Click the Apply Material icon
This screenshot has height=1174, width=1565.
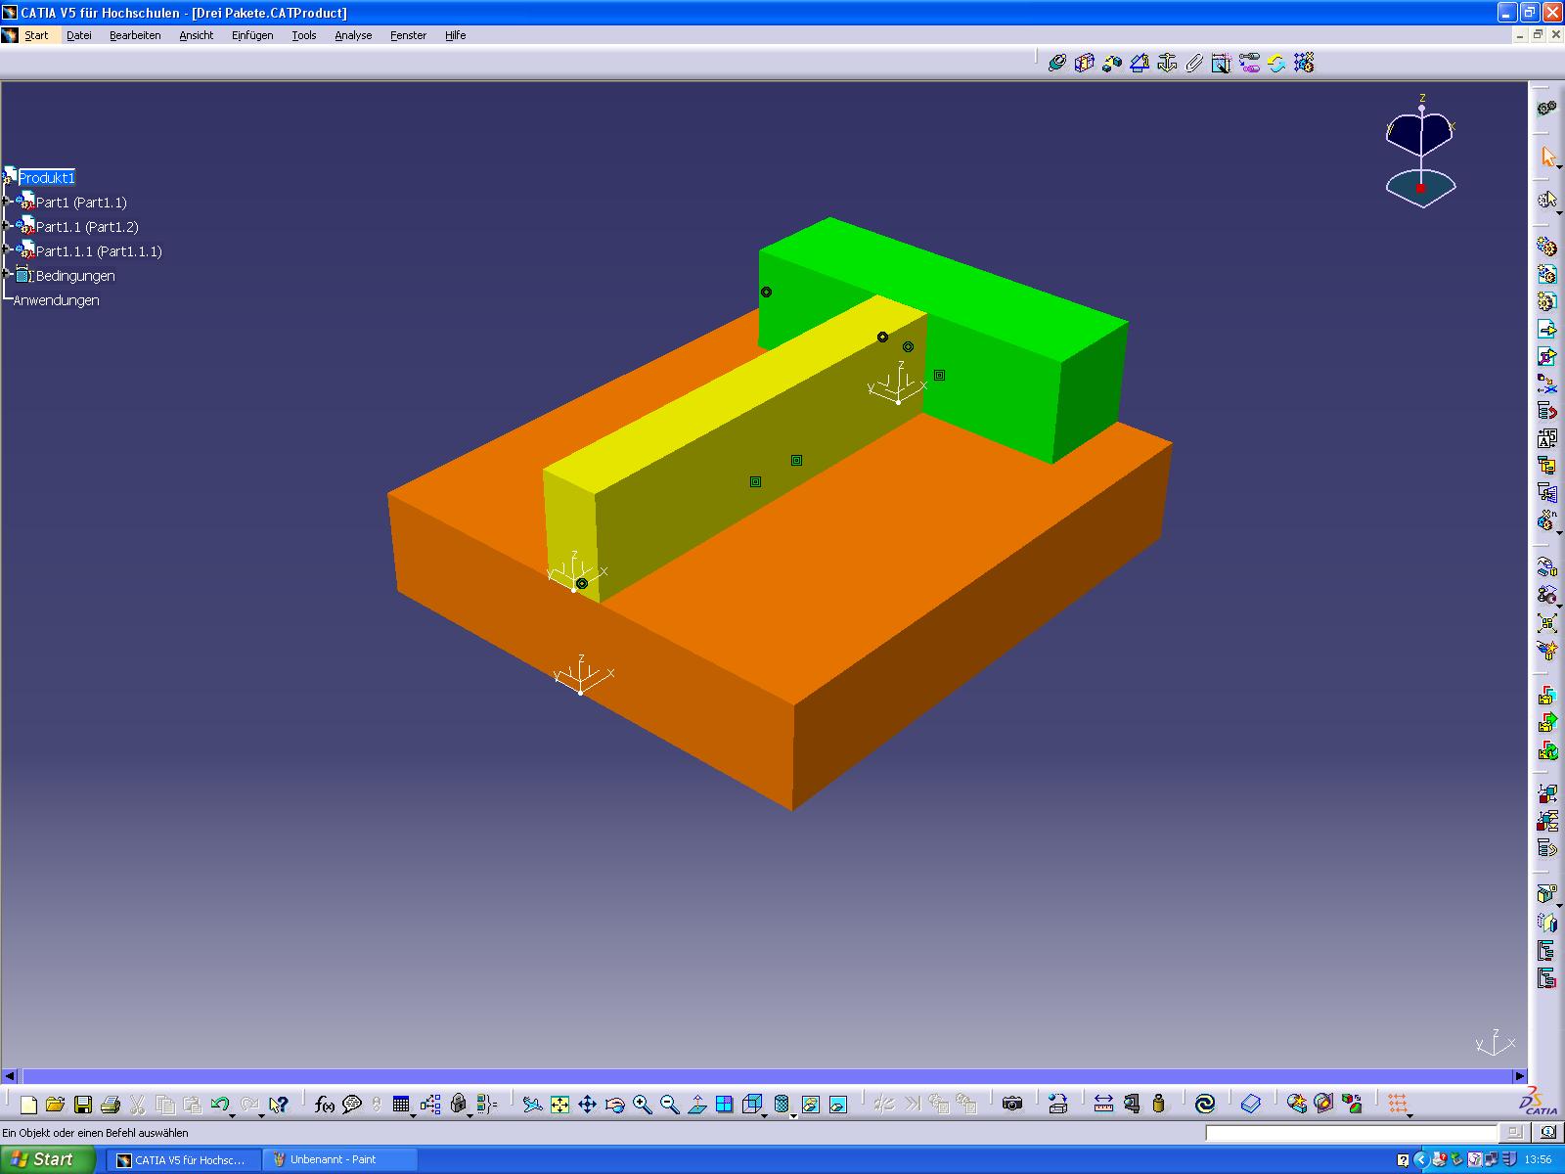pos(1251,1105)
